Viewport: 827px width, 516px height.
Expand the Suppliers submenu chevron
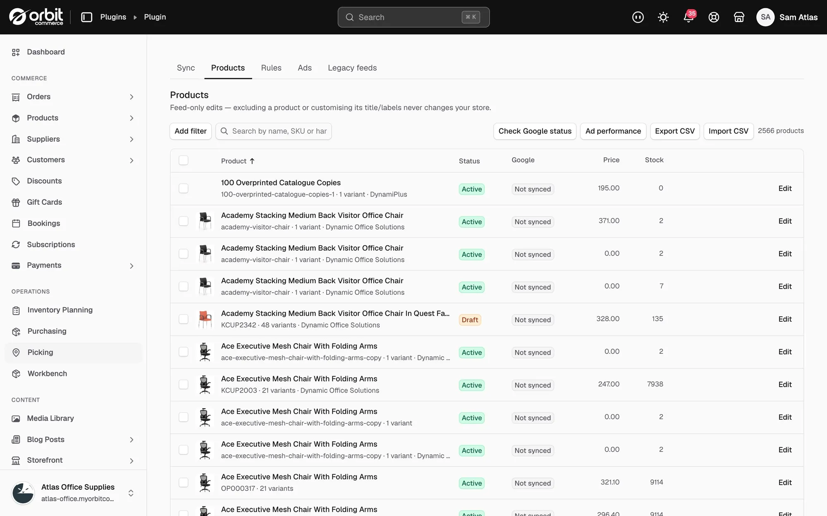coord(131,140)
